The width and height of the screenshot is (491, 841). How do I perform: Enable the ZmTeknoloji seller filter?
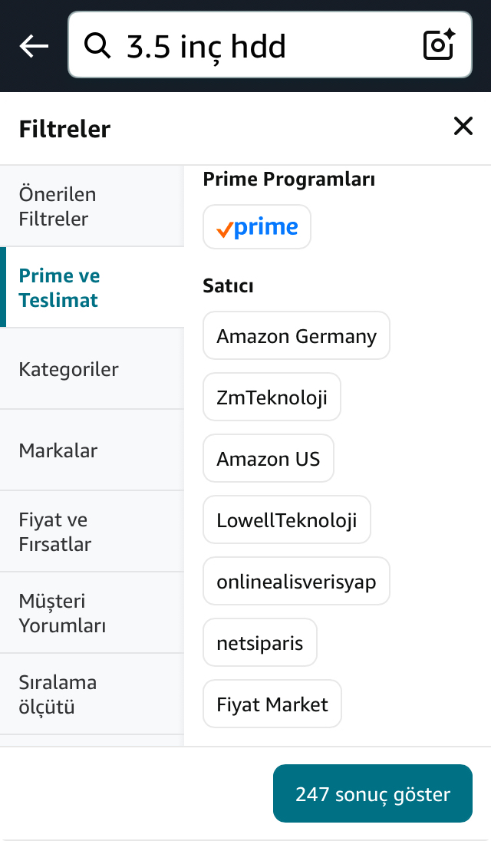click(272, 397)
